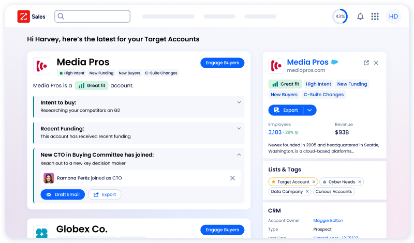Click the Curious Accounts tag

[x=334, y=191]
